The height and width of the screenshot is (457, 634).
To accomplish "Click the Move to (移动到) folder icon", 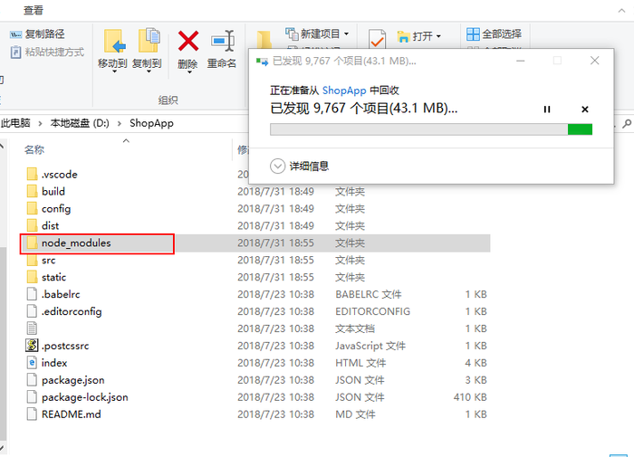I will [114, 41].
